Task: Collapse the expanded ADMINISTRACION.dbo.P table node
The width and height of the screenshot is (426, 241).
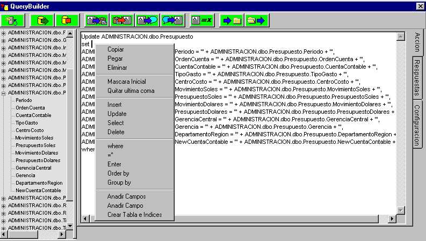Action: (x=4, y=92)
